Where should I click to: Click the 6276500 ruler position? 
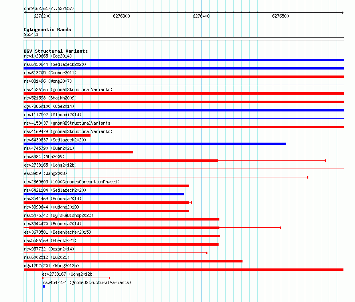coord(280,16)
